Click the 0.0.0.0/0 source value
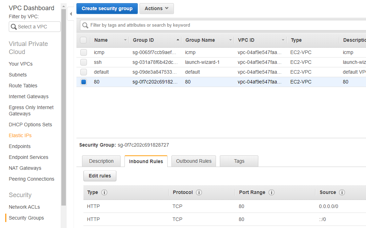 tap(328, 206)
